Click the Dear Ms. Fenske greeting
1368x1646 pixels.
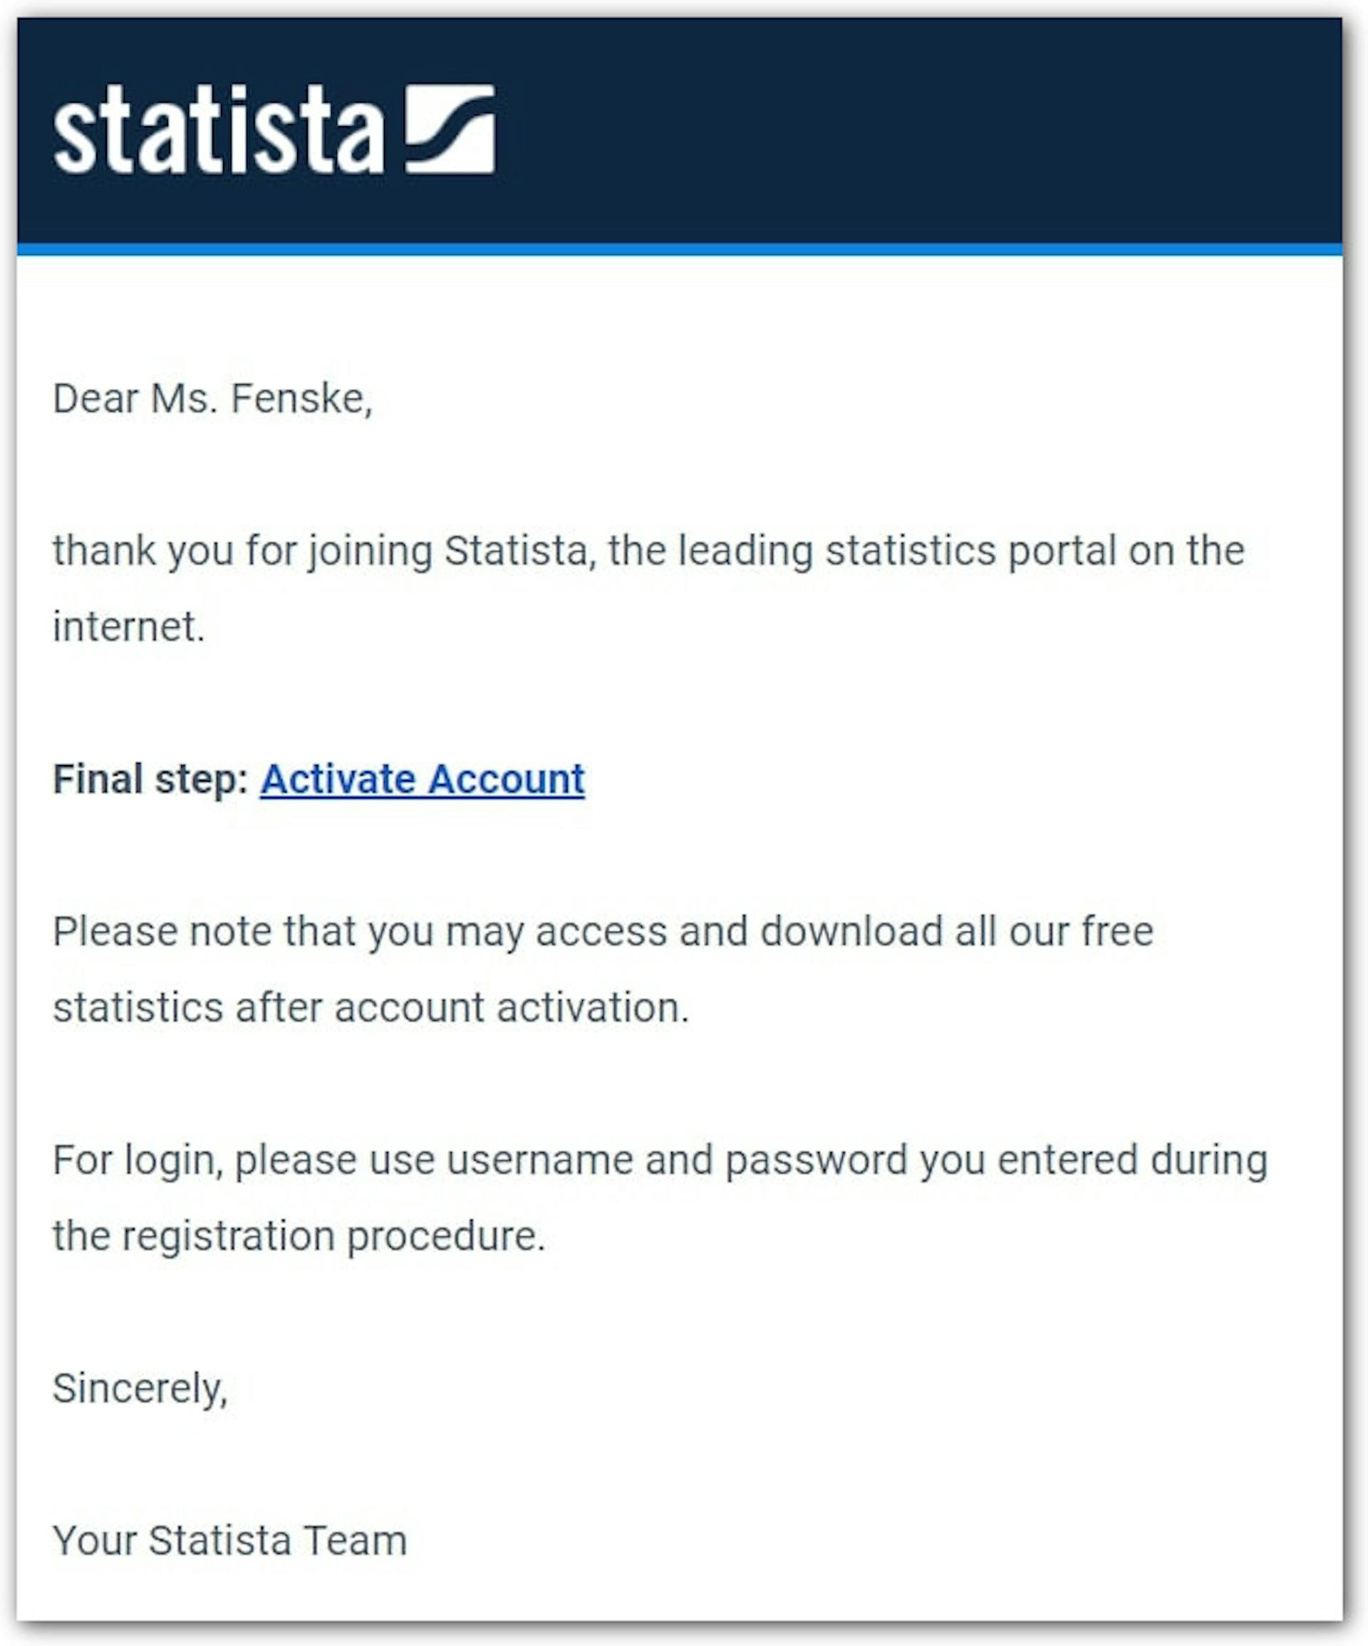point(212,399)
